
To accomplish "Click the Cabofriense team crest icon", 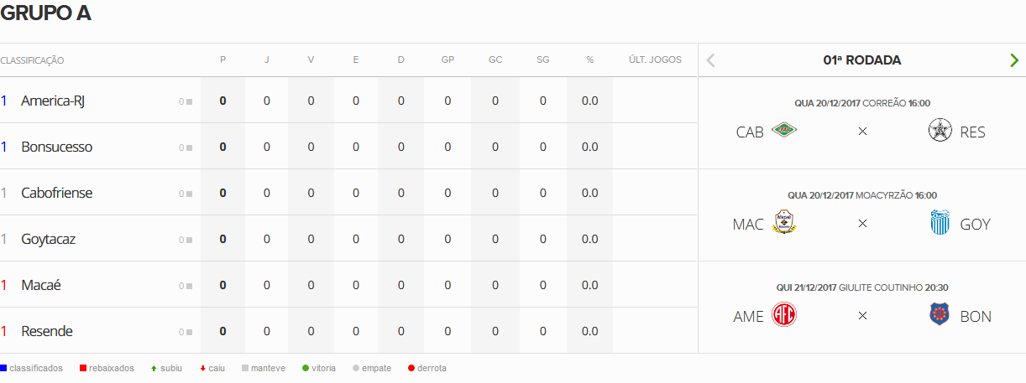I will click(783, 131).
